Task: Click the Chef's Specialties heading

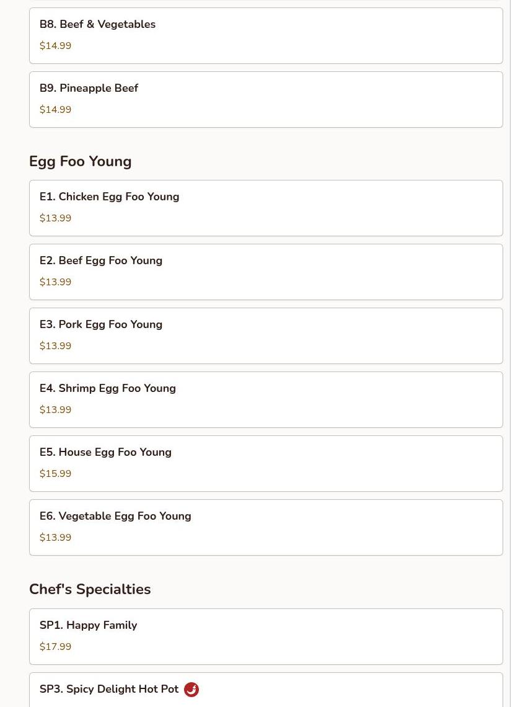Action: (90, 589)
